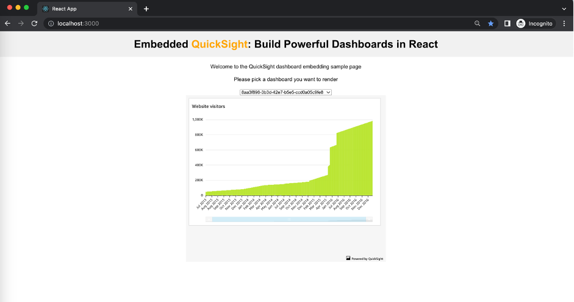Click the green fullscreen window button
574x302 pixels.
pos(26,8)
